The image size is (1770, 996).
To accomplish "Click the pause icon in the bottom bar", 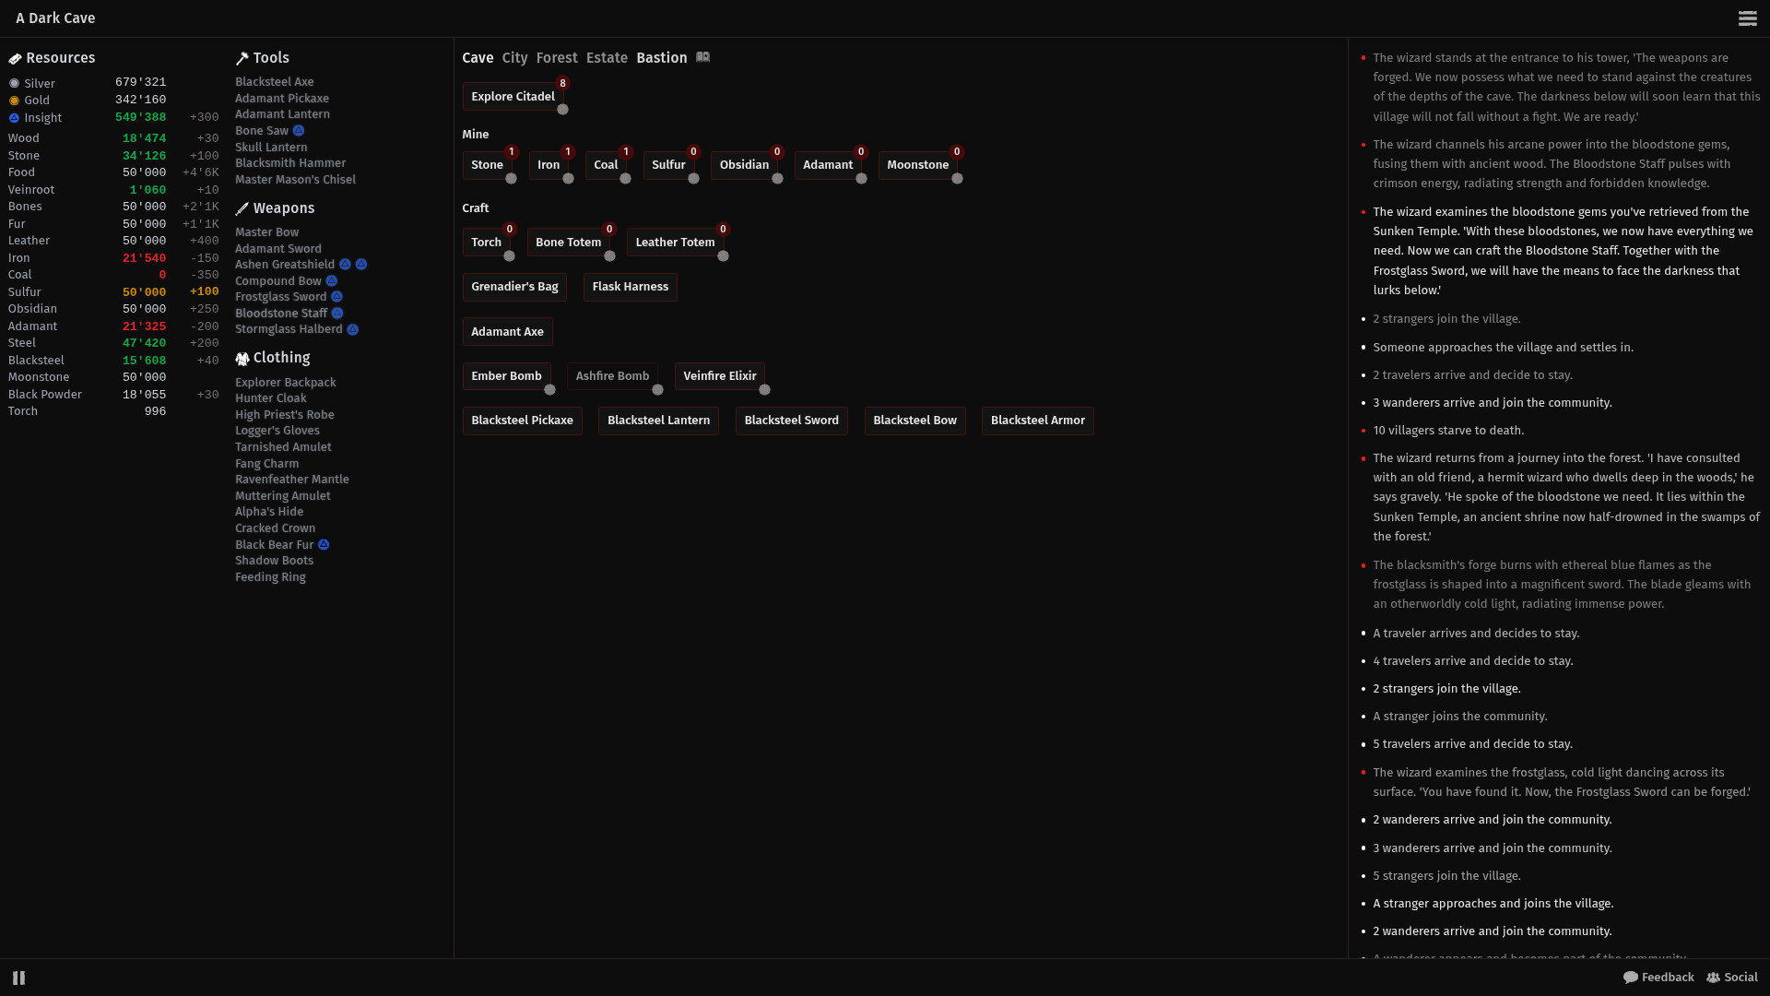I will [x=18, y=978].
